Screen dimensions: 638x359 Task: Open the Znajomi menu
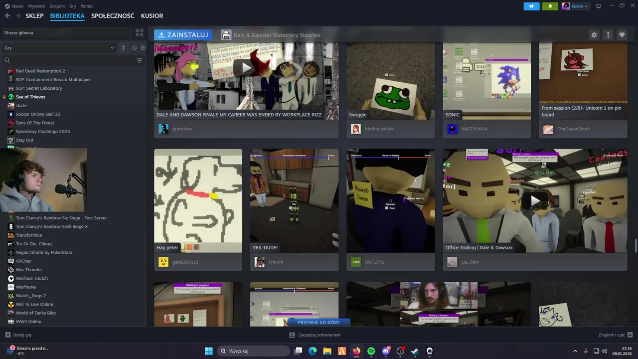coord(57,6)
